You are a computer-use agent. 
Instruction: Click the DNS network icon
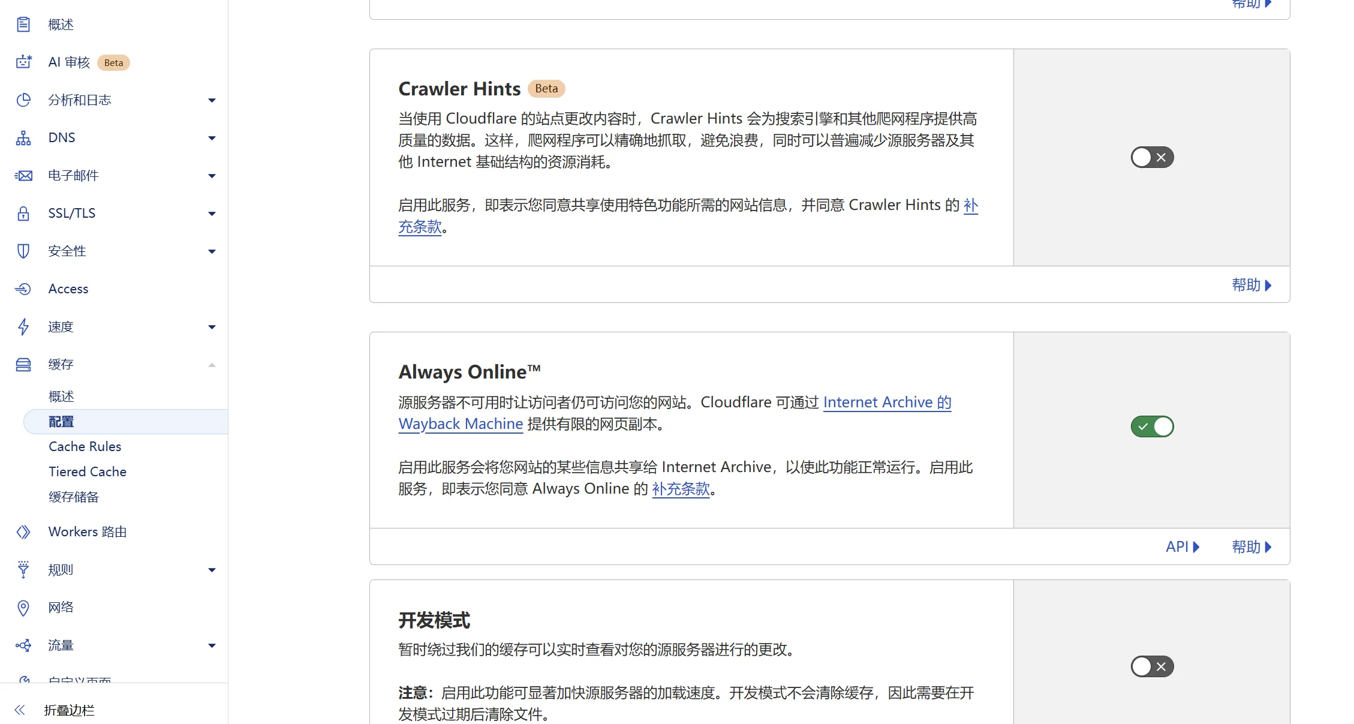pyautogui.click(x=23, y=138)
